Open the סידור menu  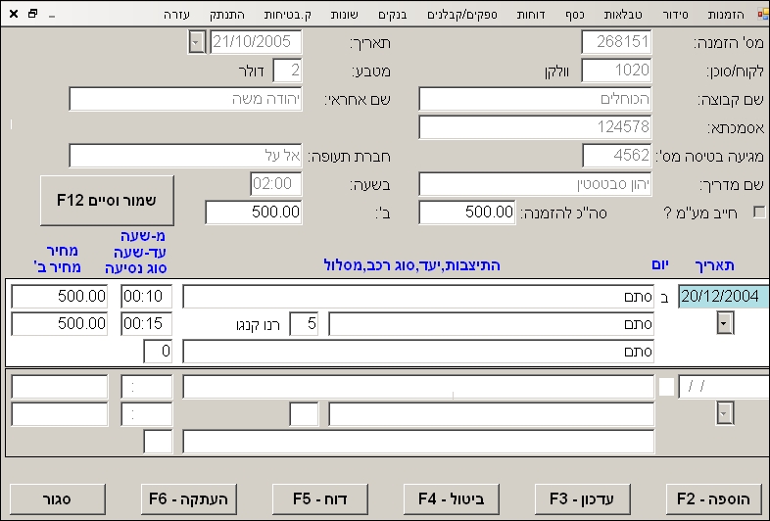coord(675,15)
